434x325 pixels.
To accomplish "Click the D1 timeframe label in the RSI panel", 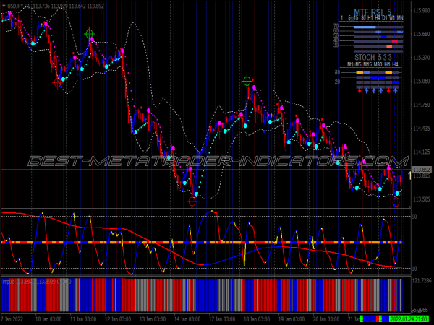I will pyautogui.click(x=385, y=18).
